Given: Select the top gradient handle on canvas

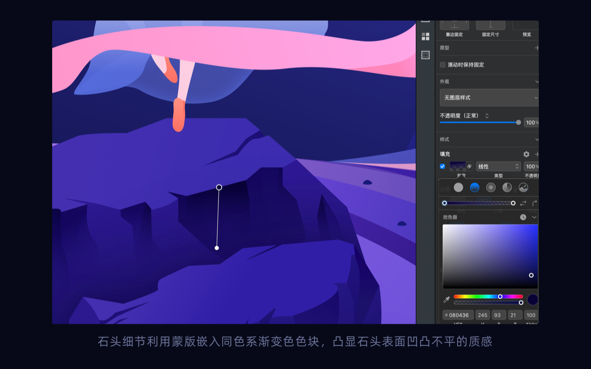Looking at the screenshot, I should [219, 187].
